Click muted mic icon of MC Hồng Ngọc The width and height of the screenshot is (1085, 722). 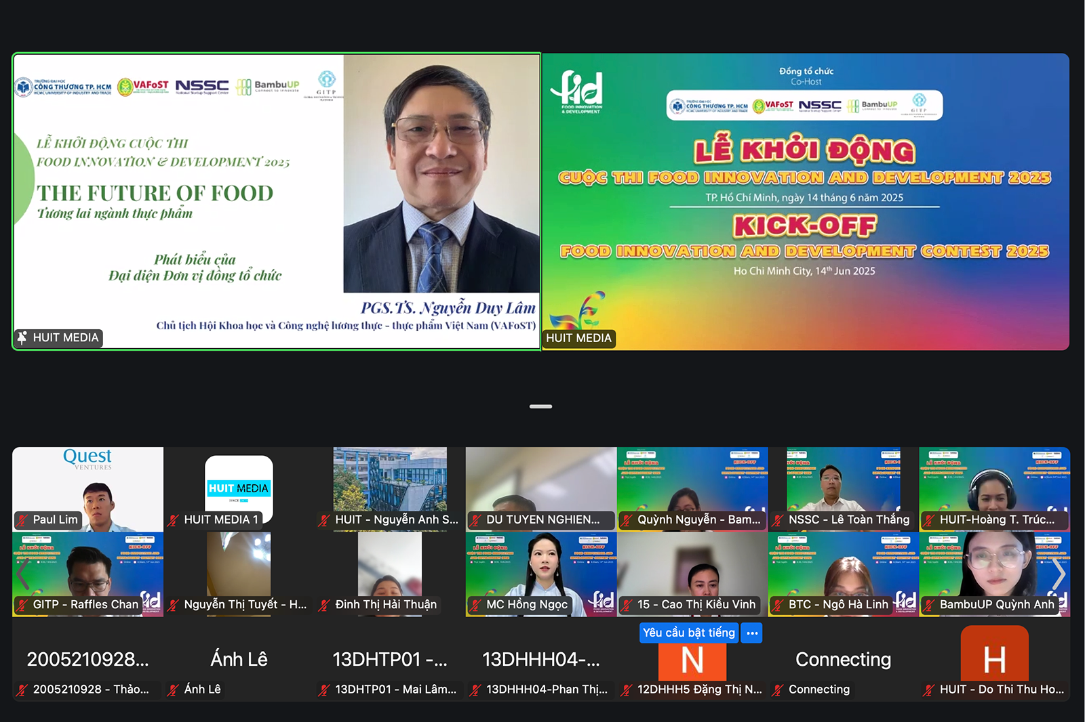(476, 605)
